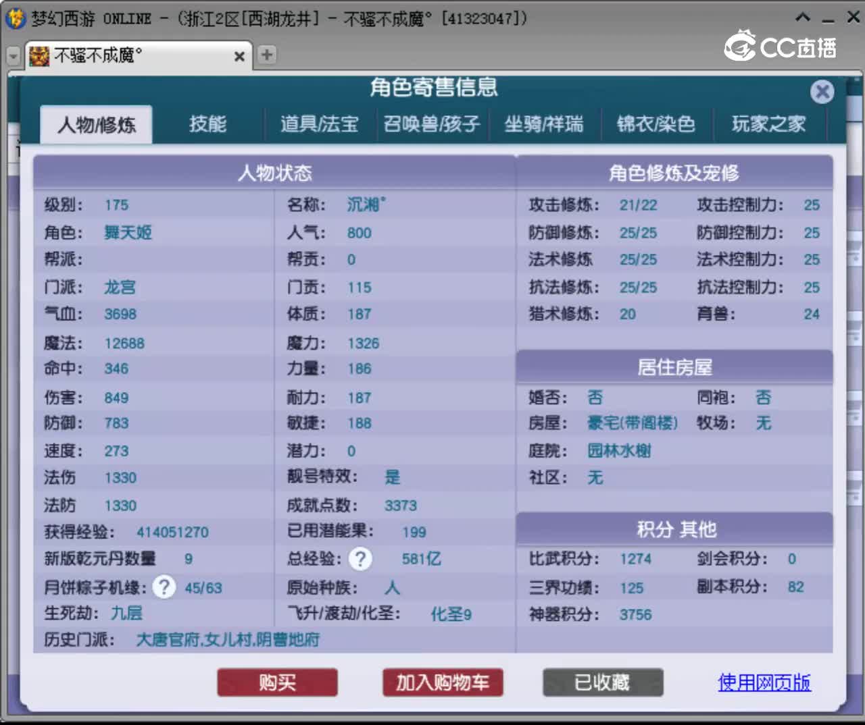The height and width of the screenshot is (725, 865).
Task: Click the 气血 value 3698
Action: [120, 315]
